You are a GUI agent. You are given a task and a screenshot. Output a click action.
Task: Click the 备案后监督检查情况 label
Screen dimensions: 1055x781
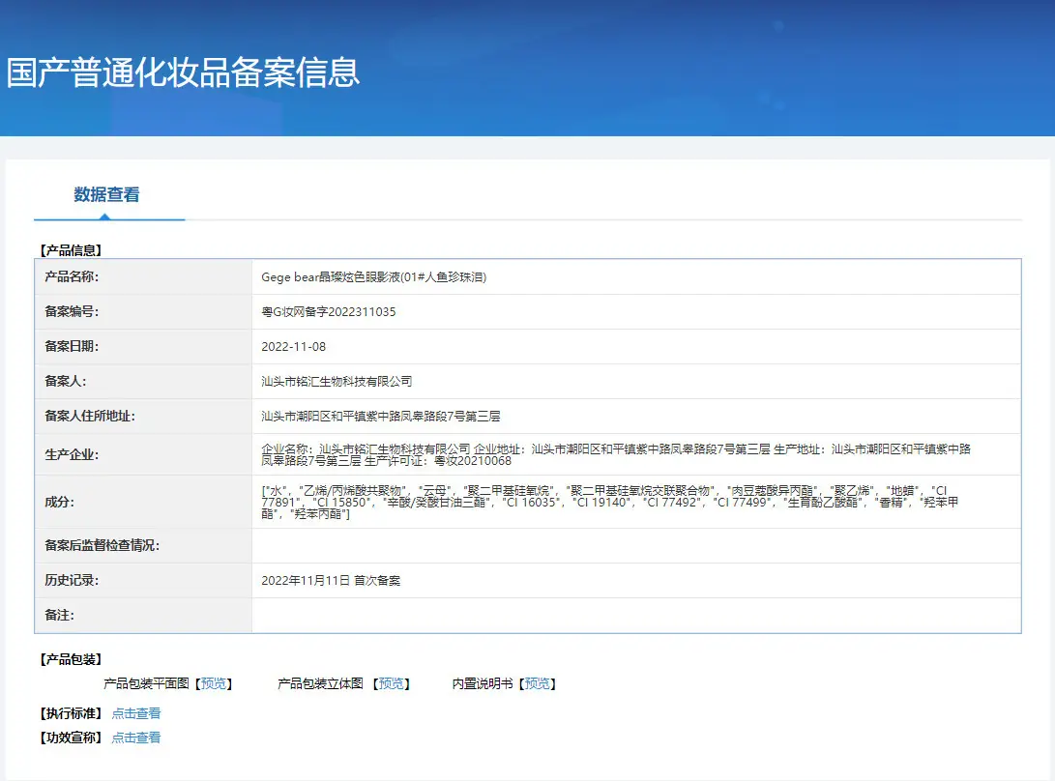tap(102, 545)
